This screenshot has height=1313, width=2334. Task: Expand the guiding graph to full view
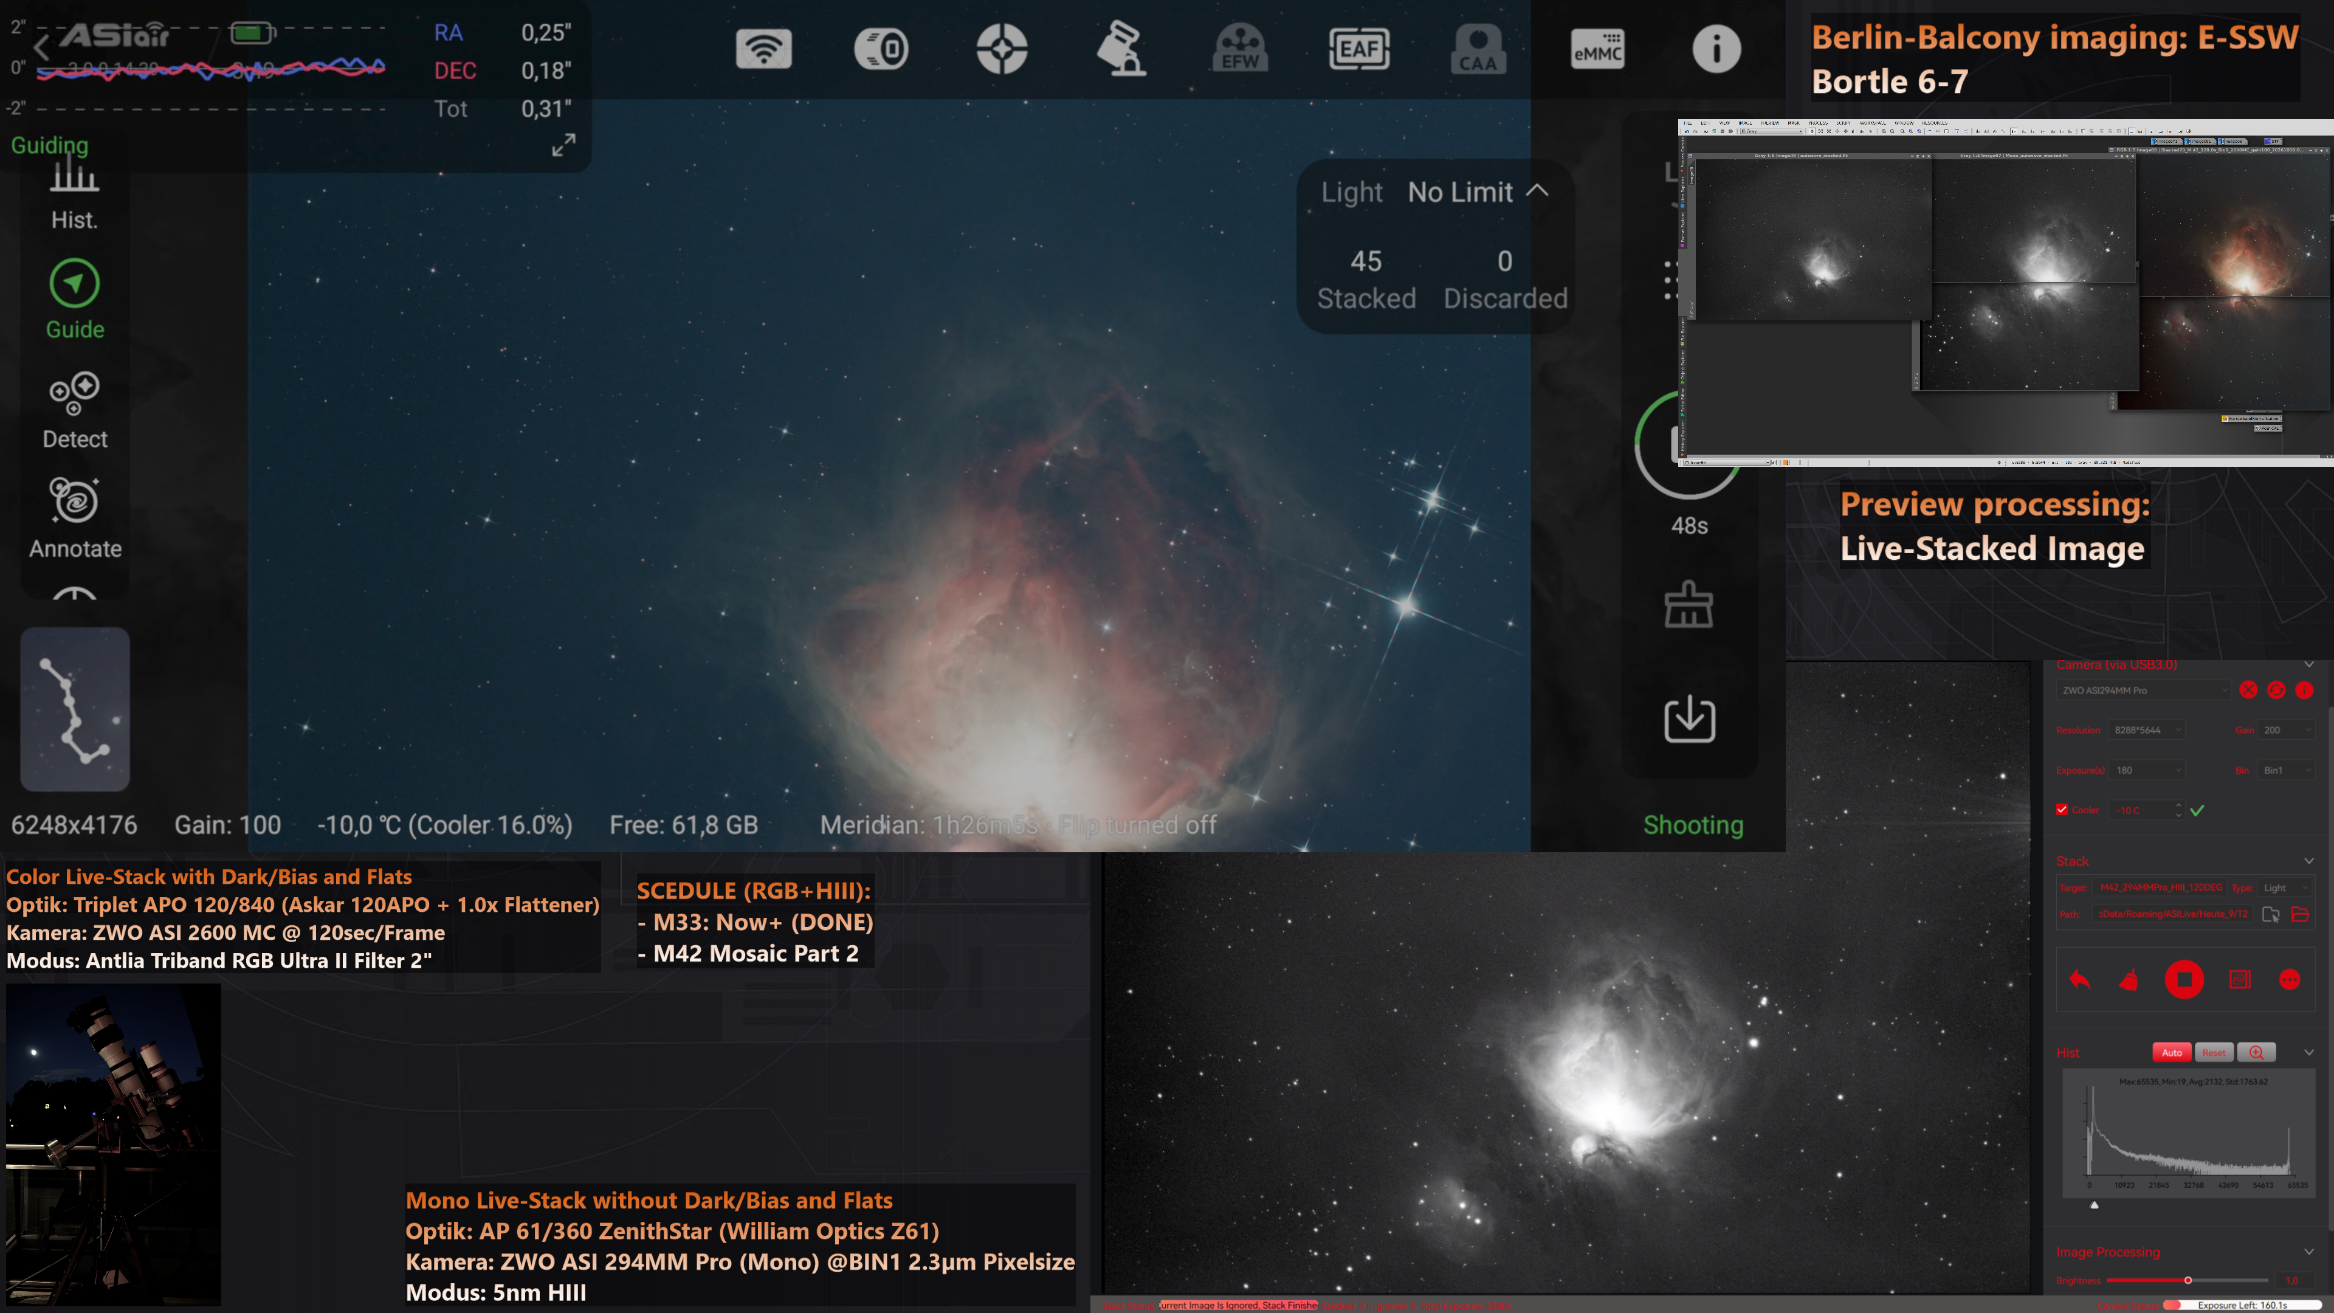(563, 145)
